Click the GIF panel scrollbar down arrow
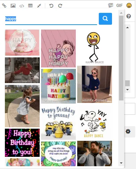This screenshot has width=136, height=169. click(121, 163)
